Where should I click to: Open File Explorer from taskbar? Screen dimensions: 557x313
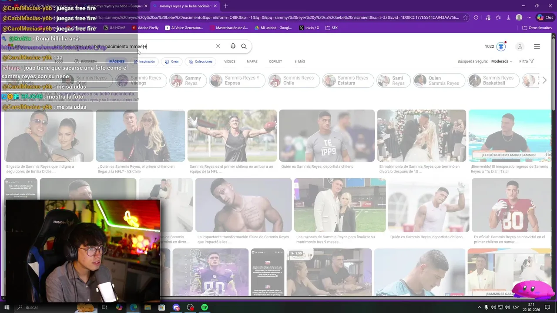pyautogui.click(x=148, y=307)
